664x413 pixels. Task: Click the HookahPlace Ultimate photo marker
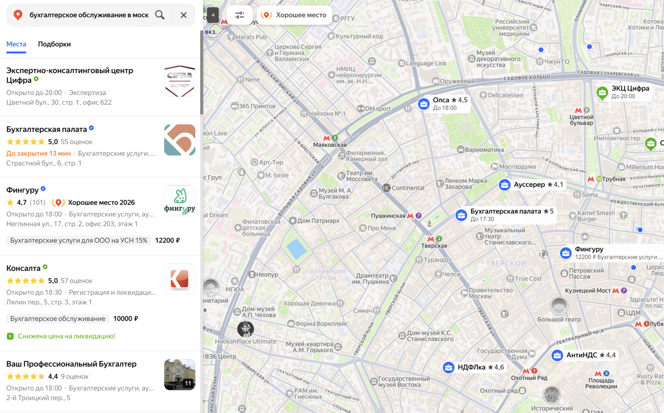[x=245, y=329]
